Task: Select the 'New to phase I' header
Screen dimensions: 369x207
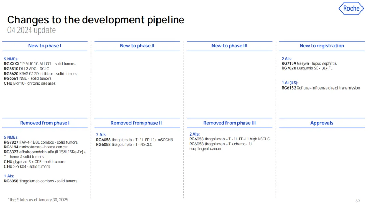Action: [45, 46]
